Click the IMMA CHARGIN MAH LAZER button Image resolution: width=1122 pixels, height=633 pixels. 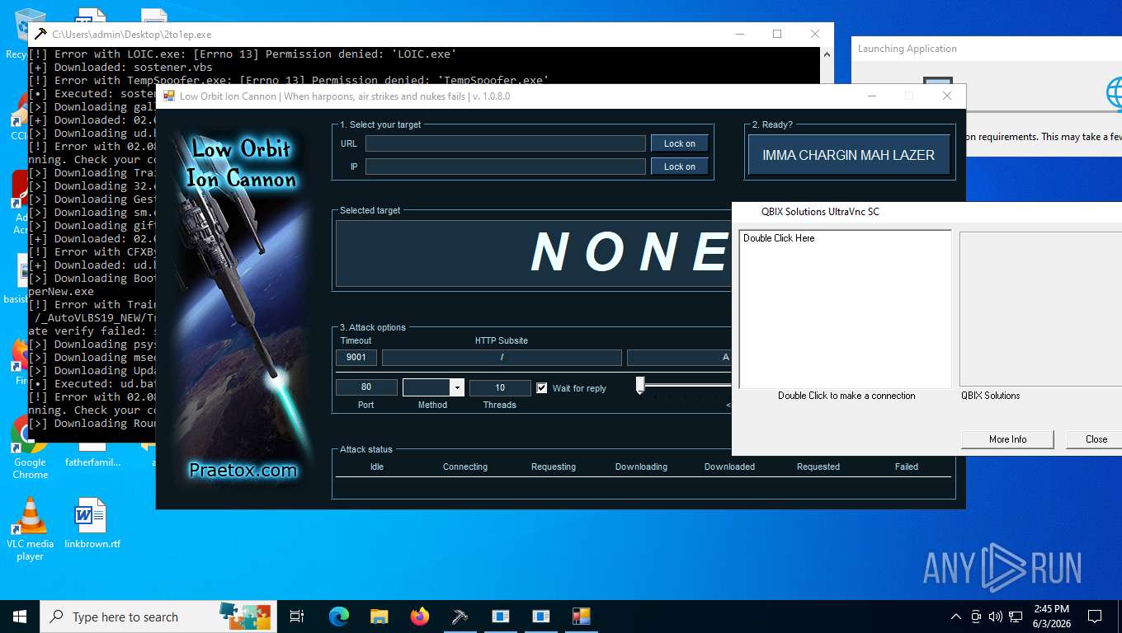point(848,155)
